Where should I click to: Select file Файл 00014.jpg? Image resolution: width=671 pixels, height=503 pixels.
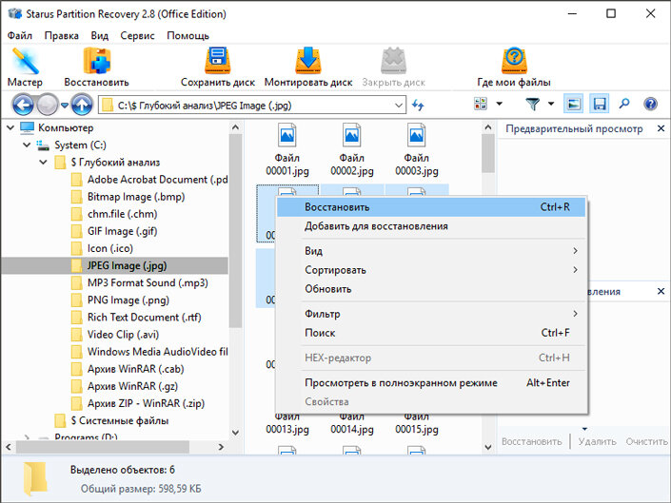click(352, 424)
